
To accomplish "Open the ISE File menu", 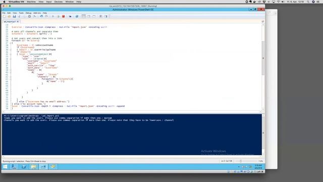I will [x=4, y=13].
